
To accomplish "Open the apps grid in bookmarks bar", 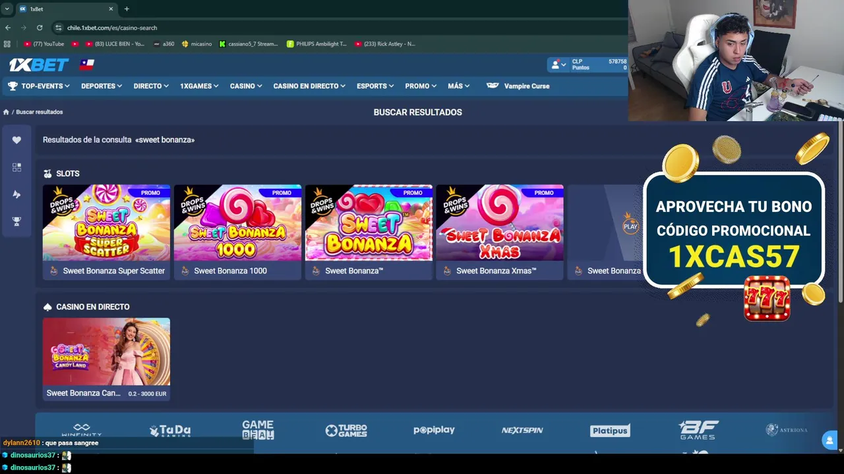I will pyautogui.click(x=7, y=44).
